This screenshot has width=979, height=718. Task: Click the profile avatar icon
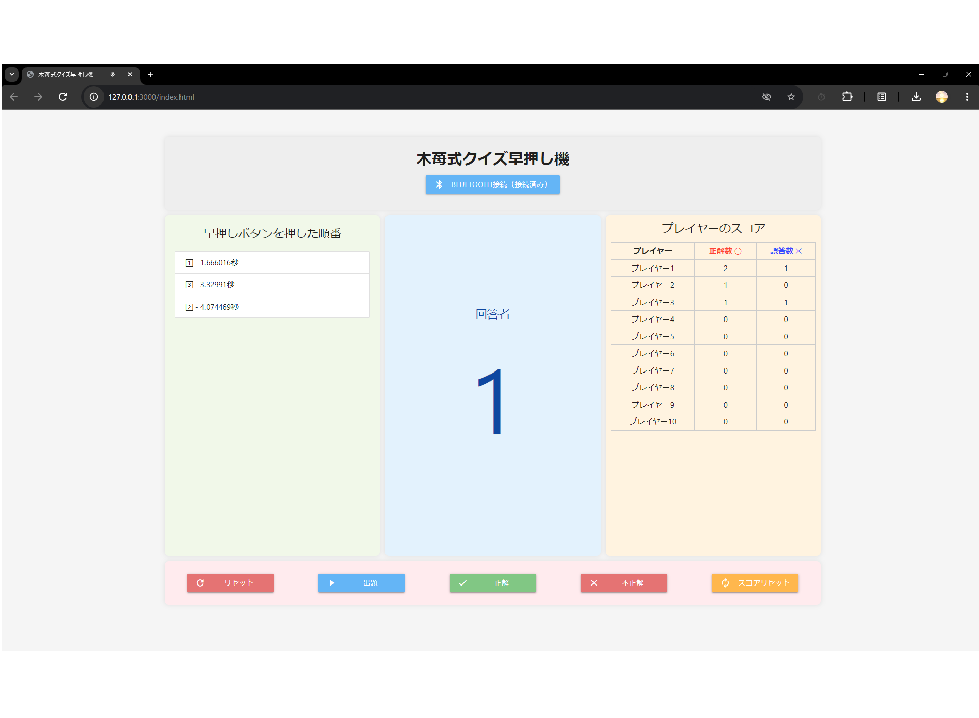941,97
